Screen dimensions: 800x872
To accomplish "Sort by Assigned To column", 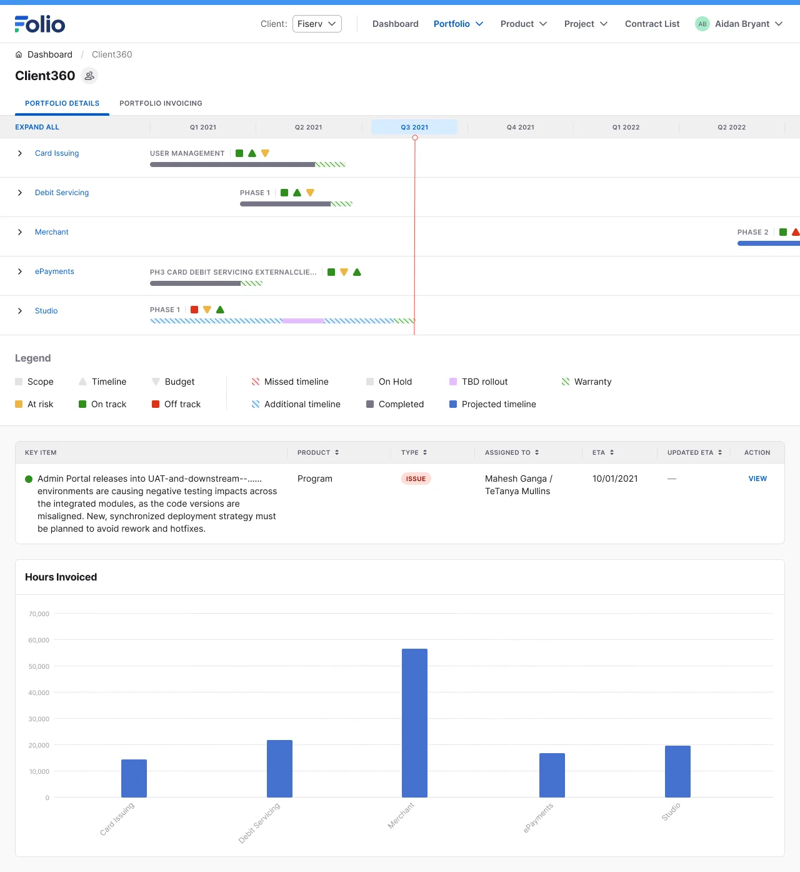I will (537, 452).
